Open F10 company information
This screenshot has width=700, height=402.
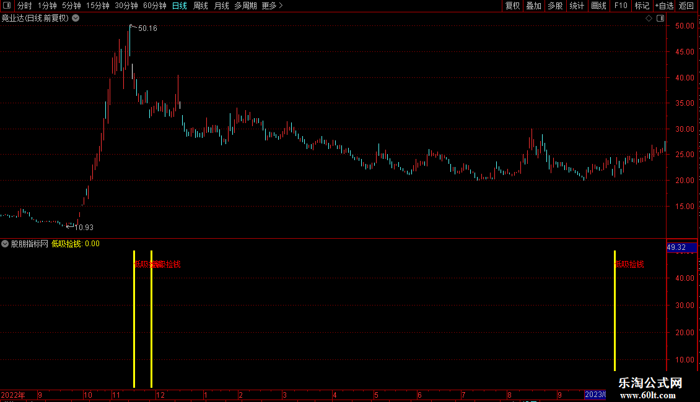(621, 6)
